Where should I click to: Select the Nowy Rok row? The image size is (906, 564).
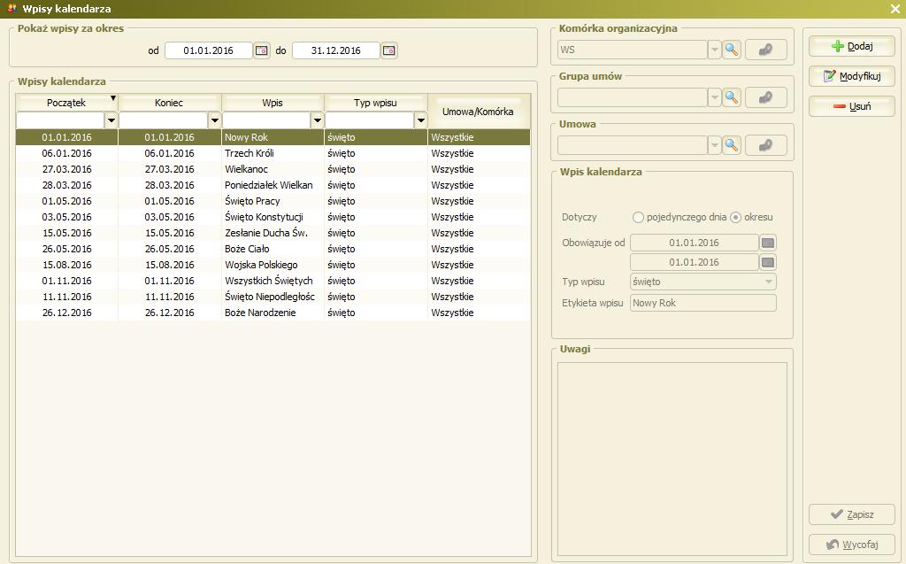click(x=273, y=137)
